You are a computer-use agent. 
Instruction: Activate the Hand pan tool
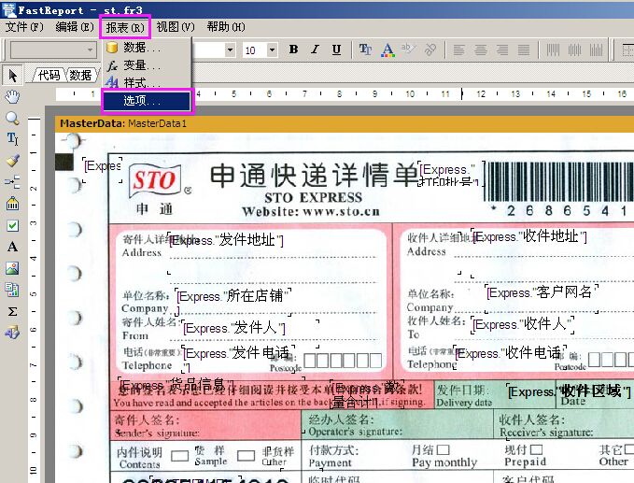[x=12, y=96]
